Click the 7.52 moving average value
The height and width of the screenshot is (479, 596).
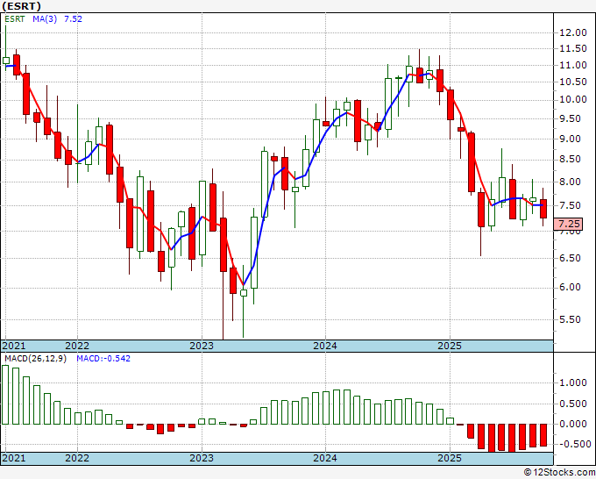pos(73,19)
